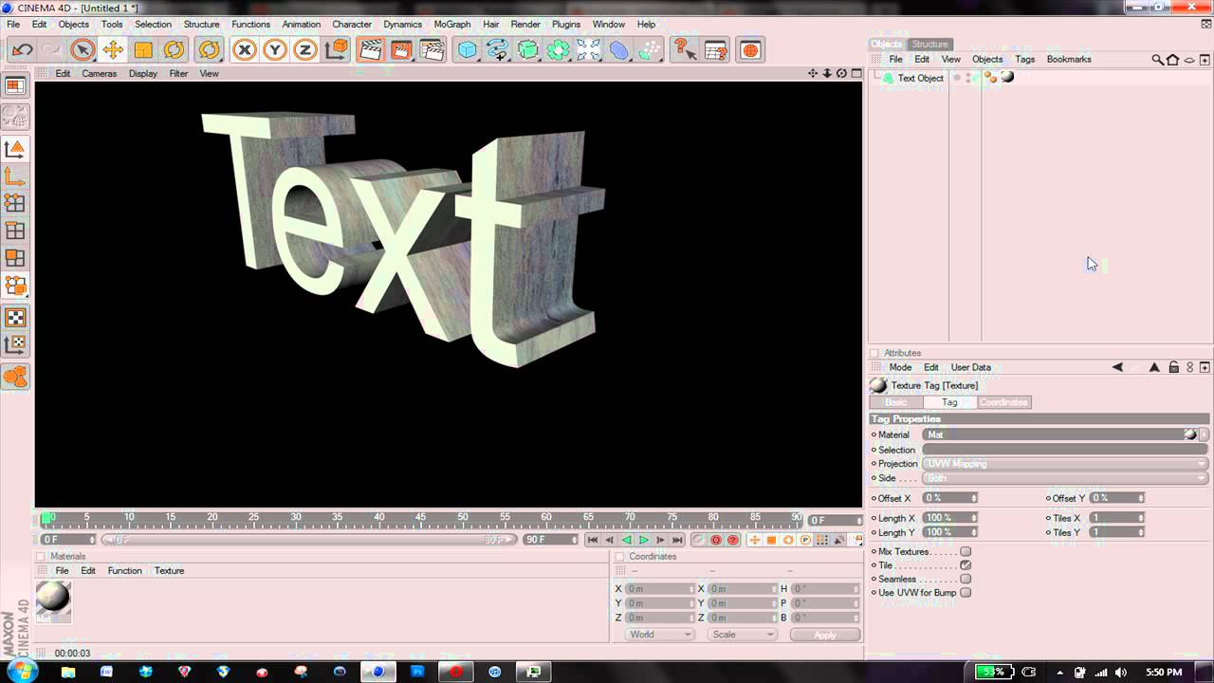1214x683 pixels.
Task: Click the search magnifier in Objects panel
Action: (1158, 60)
